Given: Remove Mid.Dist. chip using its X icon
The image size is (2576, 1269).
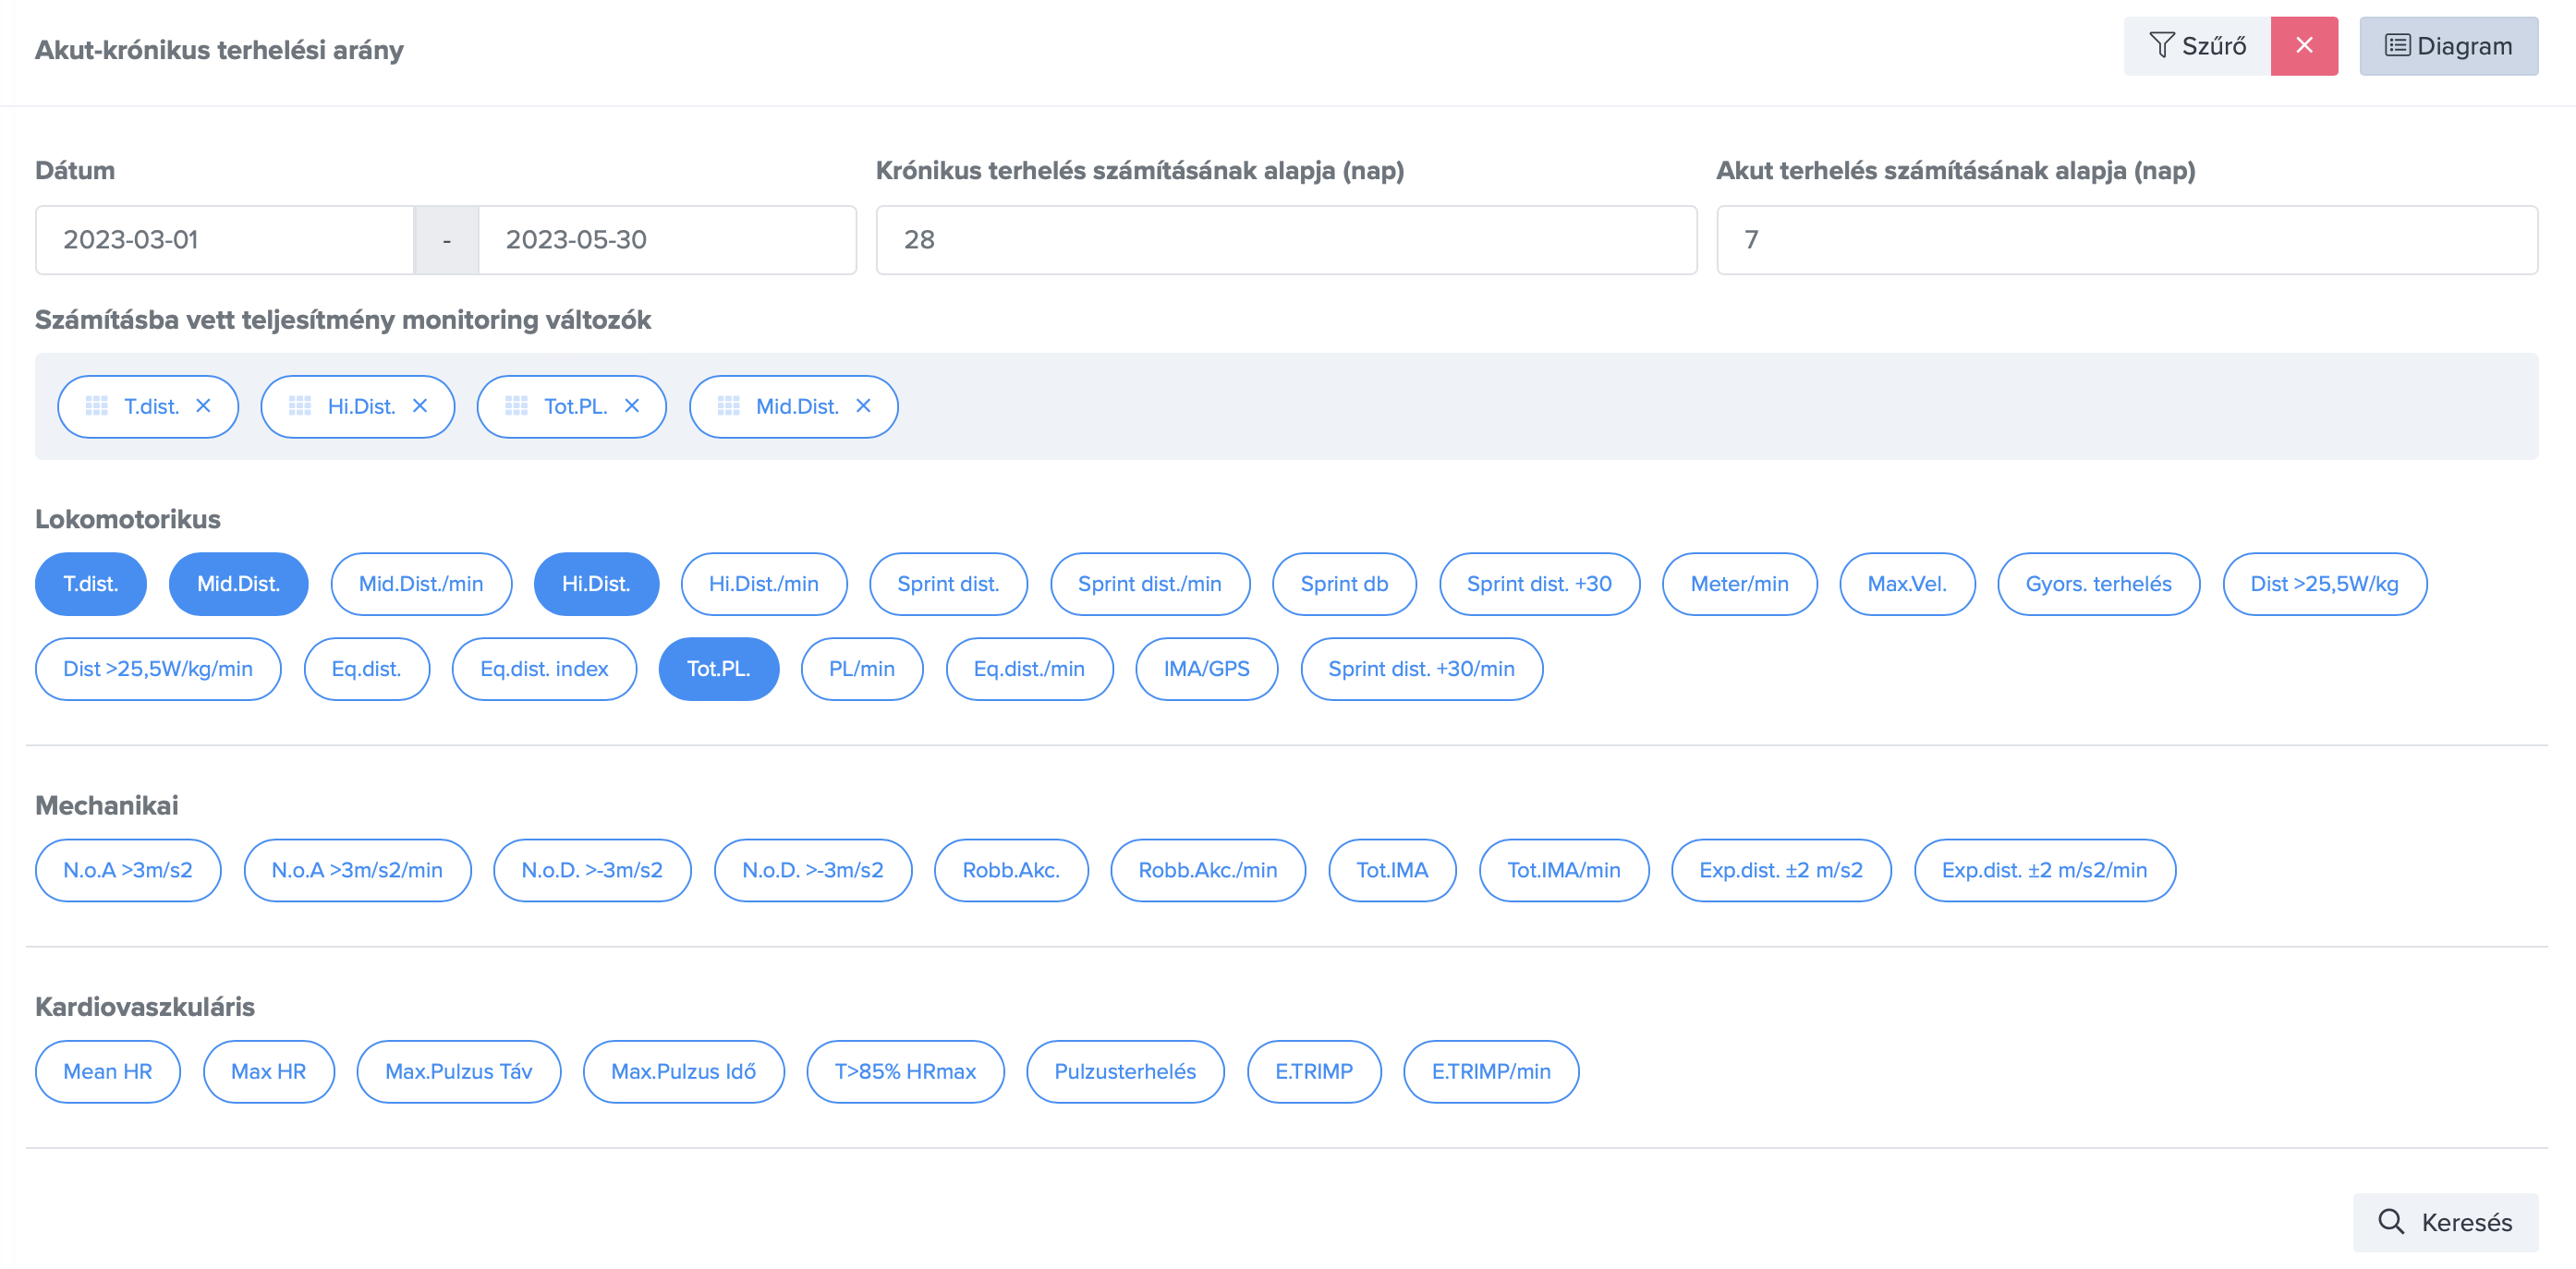Looking at the screenshot, I should tap(864, 405).
